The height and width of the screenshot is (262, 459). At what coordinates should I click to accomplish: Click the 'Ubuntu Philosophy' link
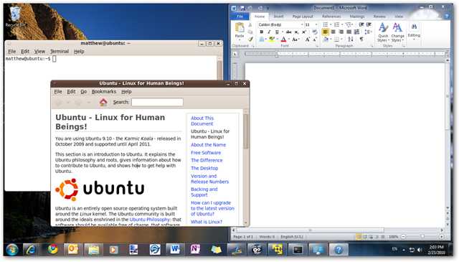[149, 220]
